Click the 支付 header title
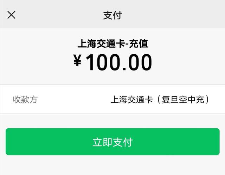Screen dimensions: 225x175 [x=112, y=15]
